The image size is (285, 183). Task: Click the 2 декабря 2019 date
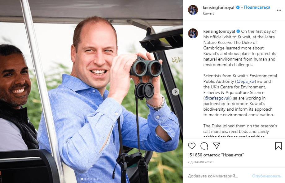click(201, 162)
